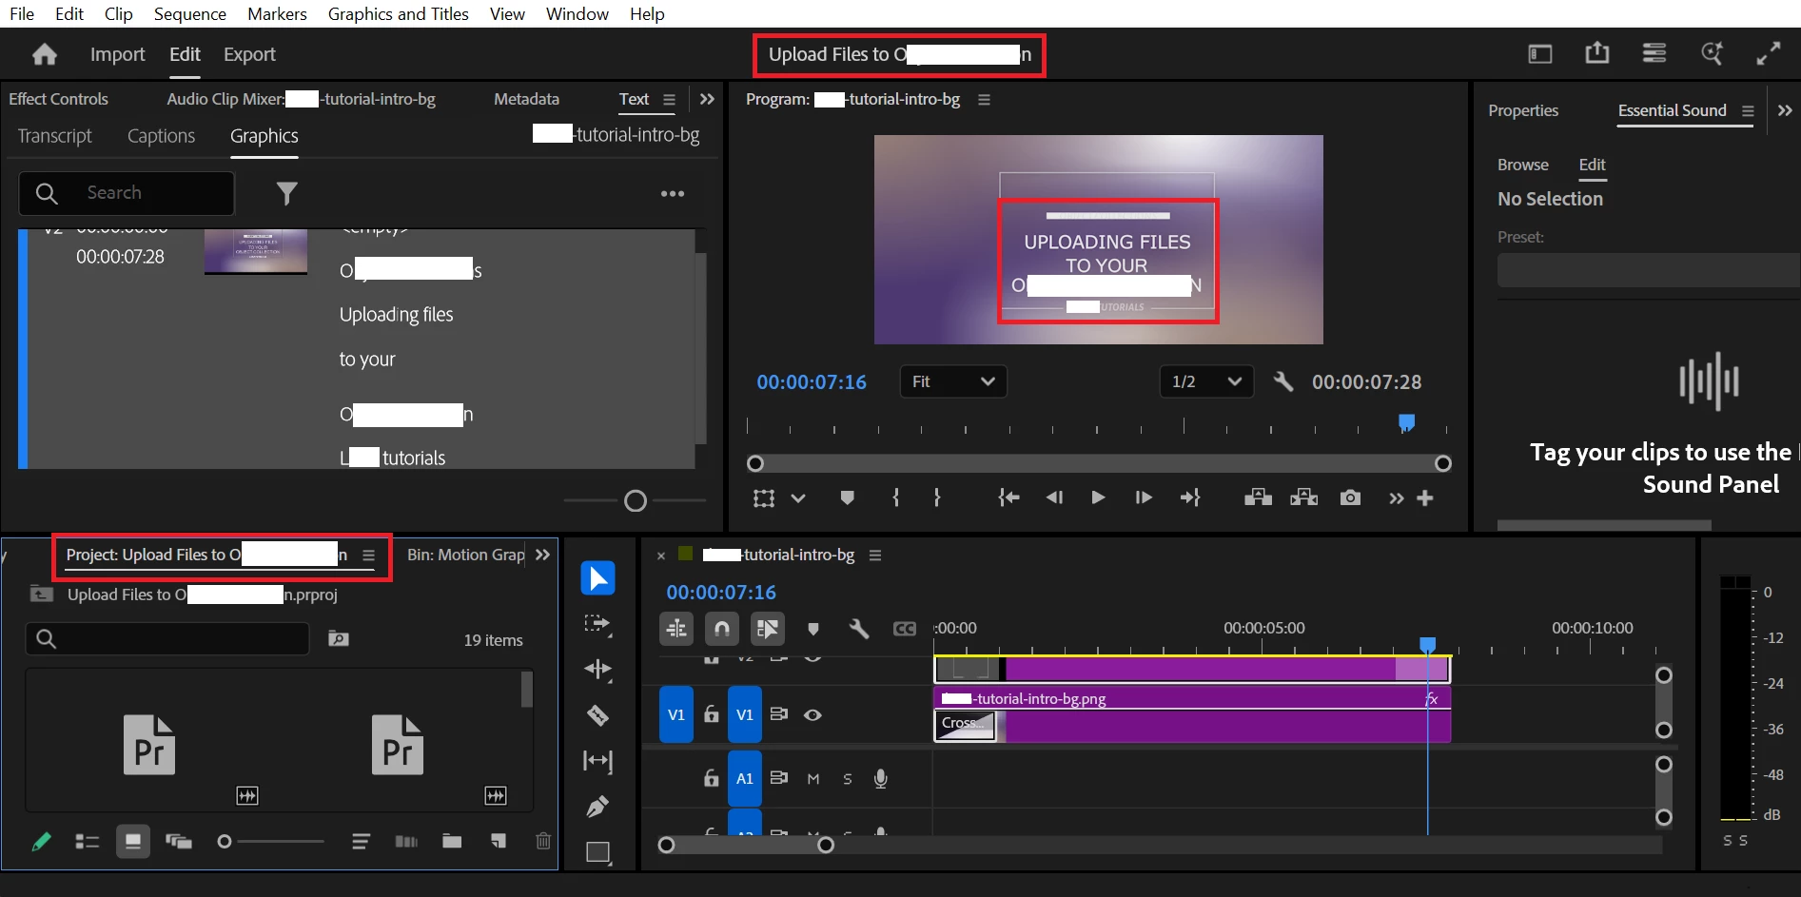
Task: Delete selected project item with trash icon
Action: 543,841
